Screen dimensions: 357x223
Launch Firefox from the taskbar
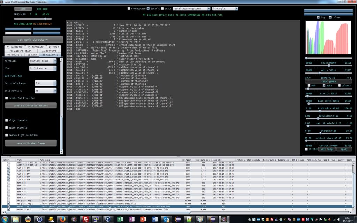(x=62, y=219)
